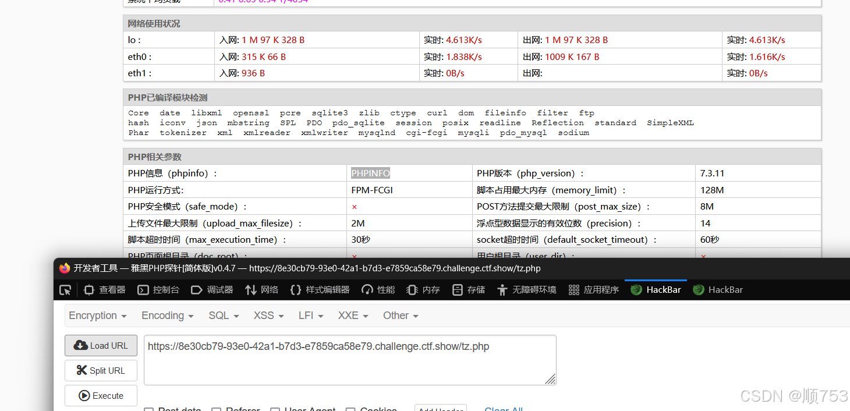Select the eth0 interface label
The image size is (850, 411).
[x=140, y=57]
